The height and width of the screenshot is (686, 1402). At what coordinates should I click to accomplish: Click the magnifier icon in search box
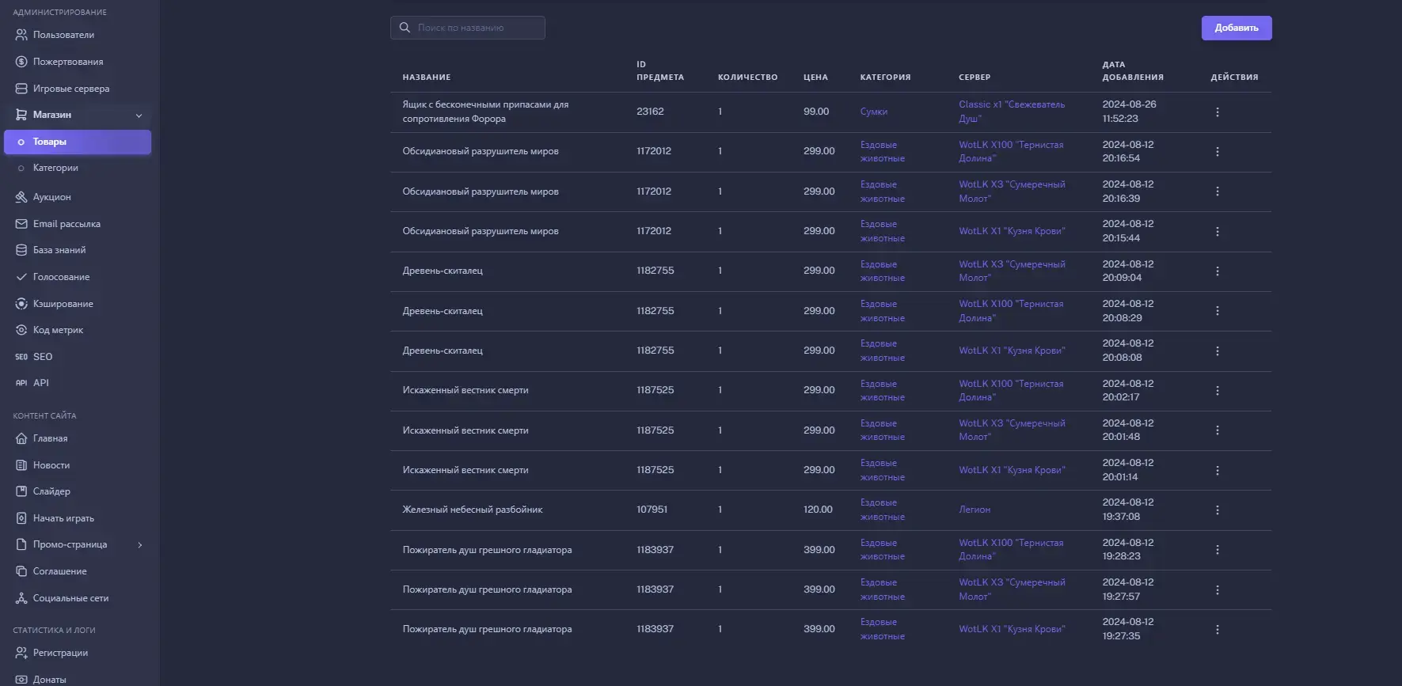(405, 28)
